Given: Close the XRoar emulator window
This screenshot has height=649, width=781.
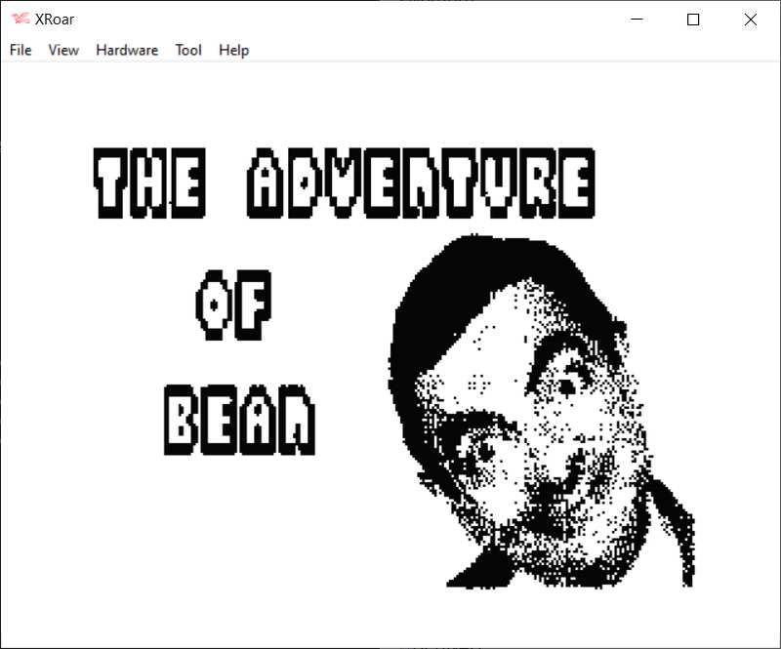Looking at the screenshot, I should (750, 20).
